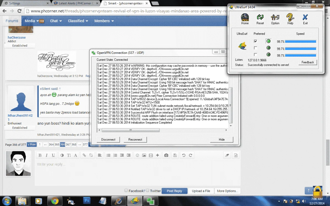Screen dimensions: 330x206
Task: Click the Unlink icon in editor
Action: pos(91,155)
